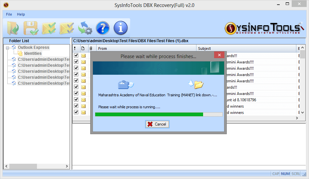The height and width of the screenshot is (179, 309).
Task: Click the SysInfoTools logo banner
Action: pos(264,28)
